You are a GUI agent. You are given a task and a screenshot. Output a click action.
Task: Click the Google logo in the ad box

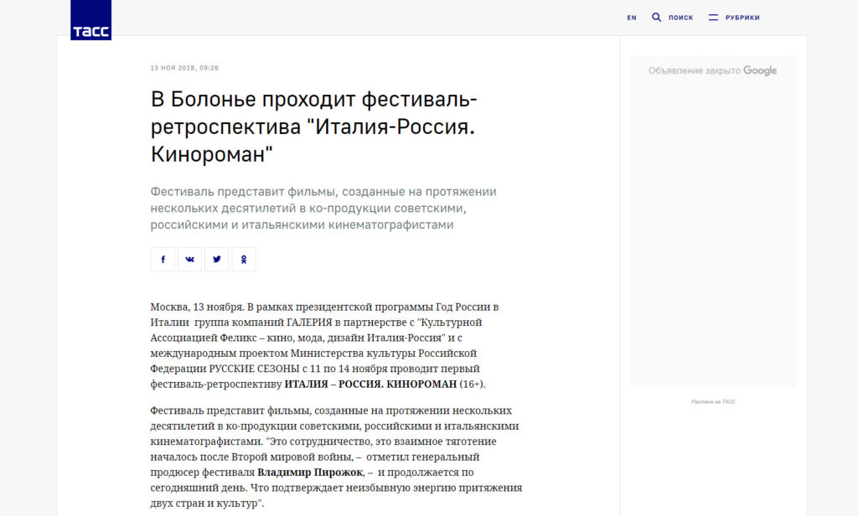point(760,71)
